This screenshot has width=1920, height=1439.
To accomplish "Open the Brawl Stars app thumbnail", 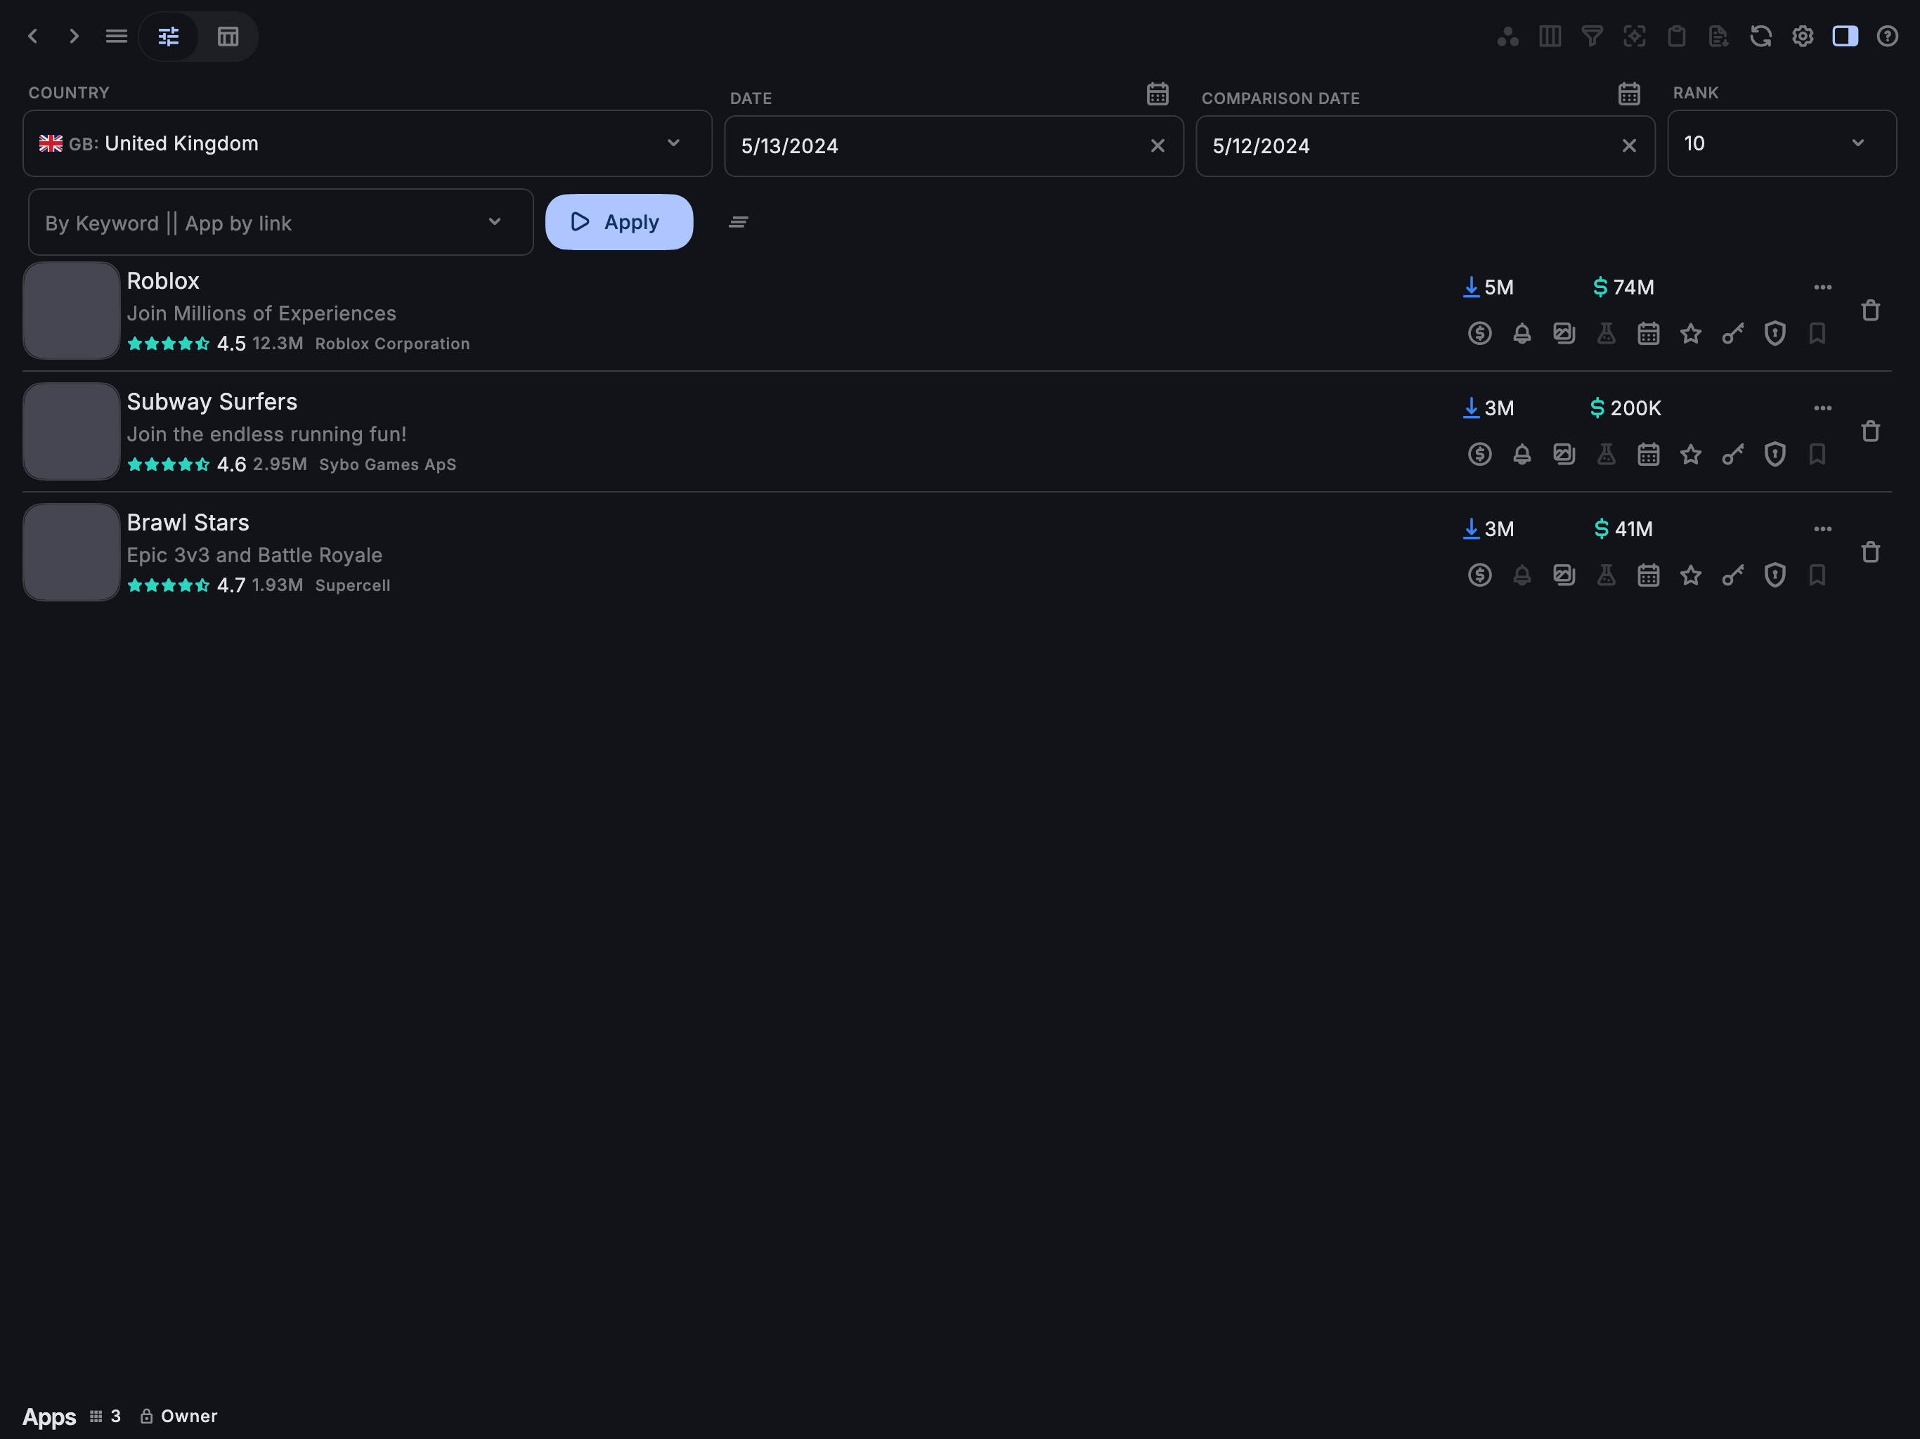I will [x=71, y=552].
